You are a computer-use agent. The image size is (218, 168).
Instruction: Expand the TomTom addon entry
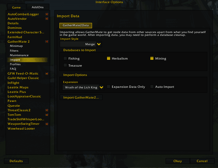[47, 115]
